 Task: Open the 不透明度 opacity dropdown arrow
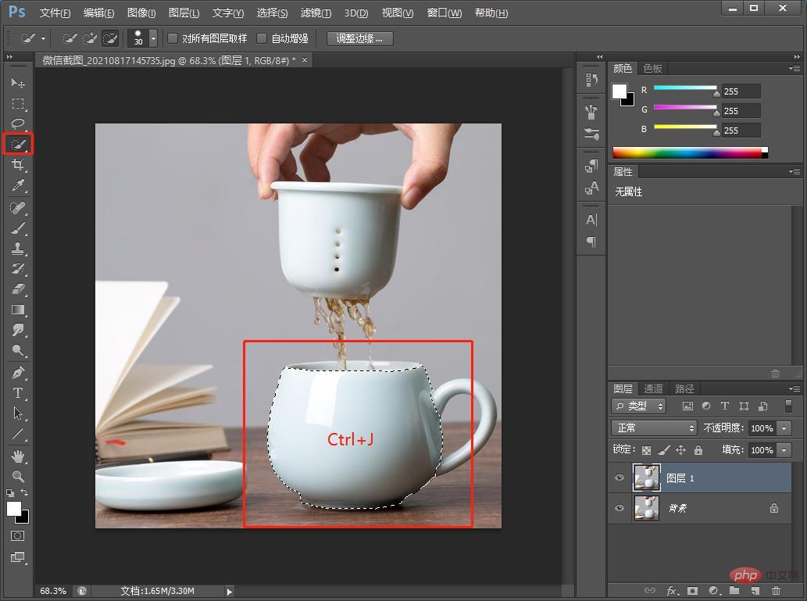(x=784, y=428)
